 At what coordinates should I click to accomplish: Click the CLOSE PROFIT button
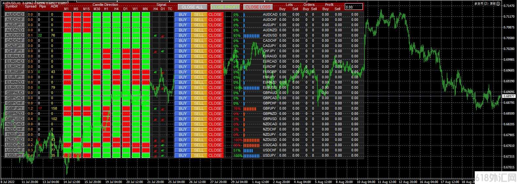225,7
